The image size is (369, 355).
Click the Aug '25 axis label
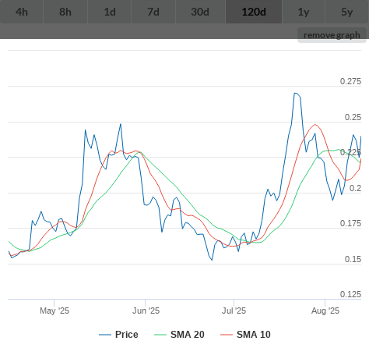(x=325, y=311)
